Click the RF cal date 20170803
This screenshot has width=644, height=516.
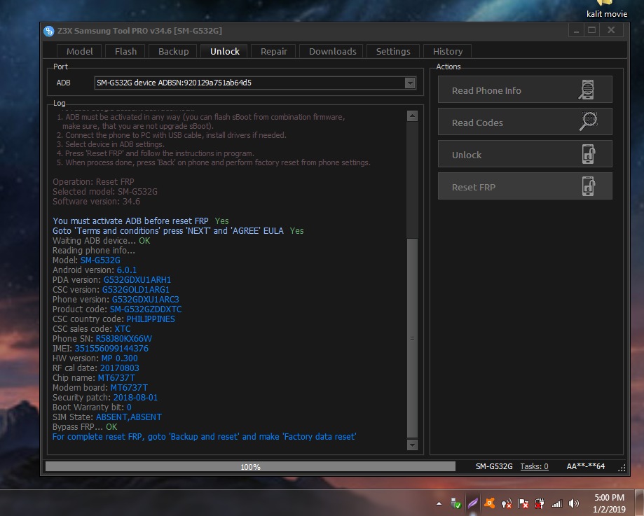click(x=120, y=368)
